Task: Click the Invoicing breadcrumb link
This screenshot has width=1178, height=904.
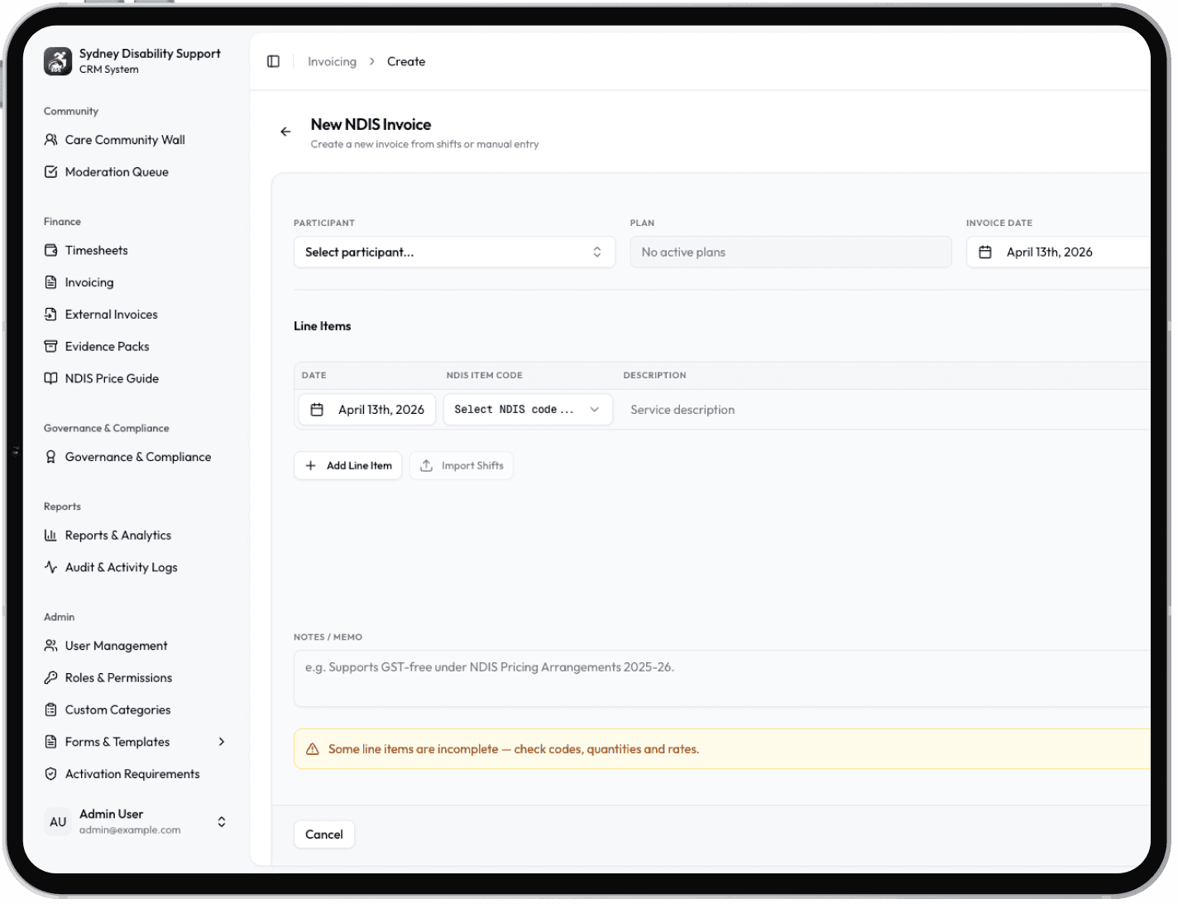Action: click(x=333, y=62)
